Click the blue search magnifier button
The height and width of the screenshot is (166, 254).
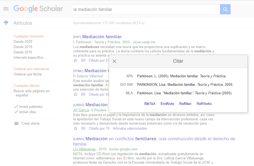(225, 9)
